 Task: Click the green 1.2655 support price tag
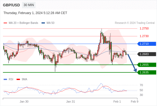click(147, 65)
